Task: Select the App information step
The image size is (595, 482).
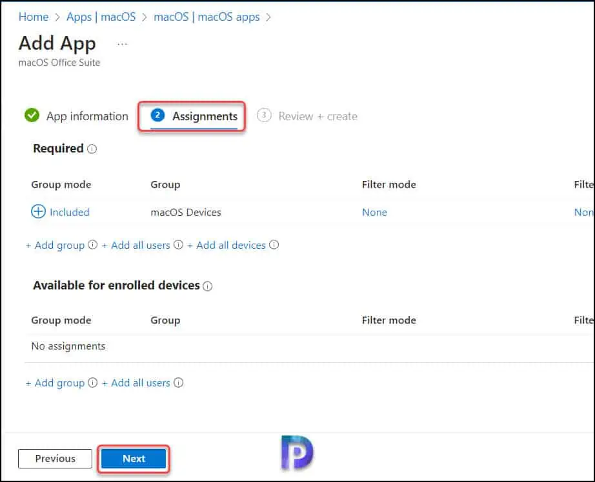Action: [x=87, y=116]
